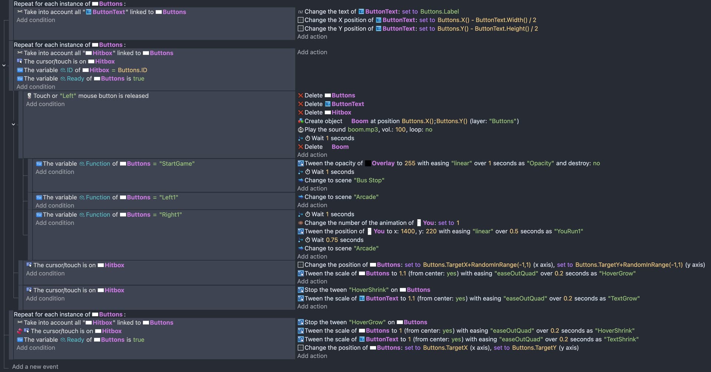This screenshot has height=372, width=711.
Task: Select the "easeOutQuad" parameter in HoverGrow tween
Action: (516, 273)
